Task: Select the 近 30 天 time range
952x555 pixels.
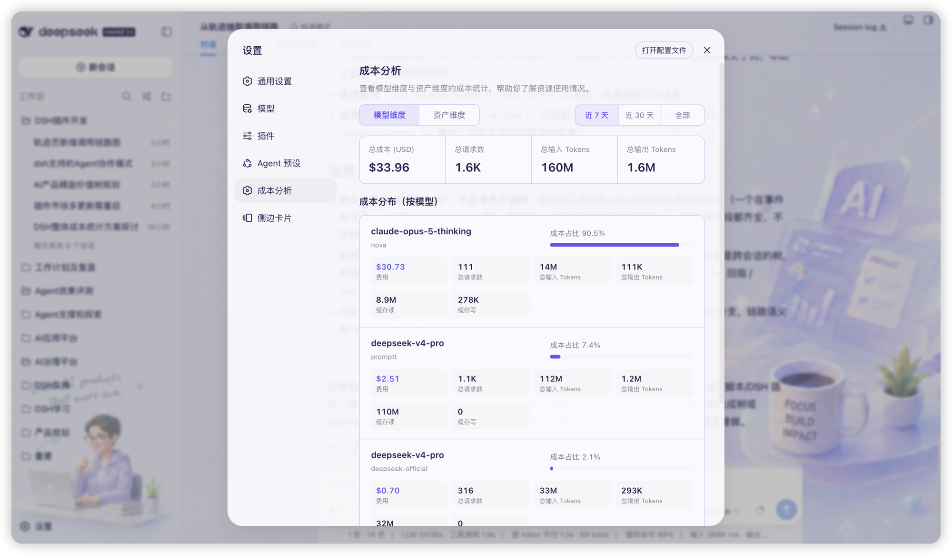Action: (639, 115)
